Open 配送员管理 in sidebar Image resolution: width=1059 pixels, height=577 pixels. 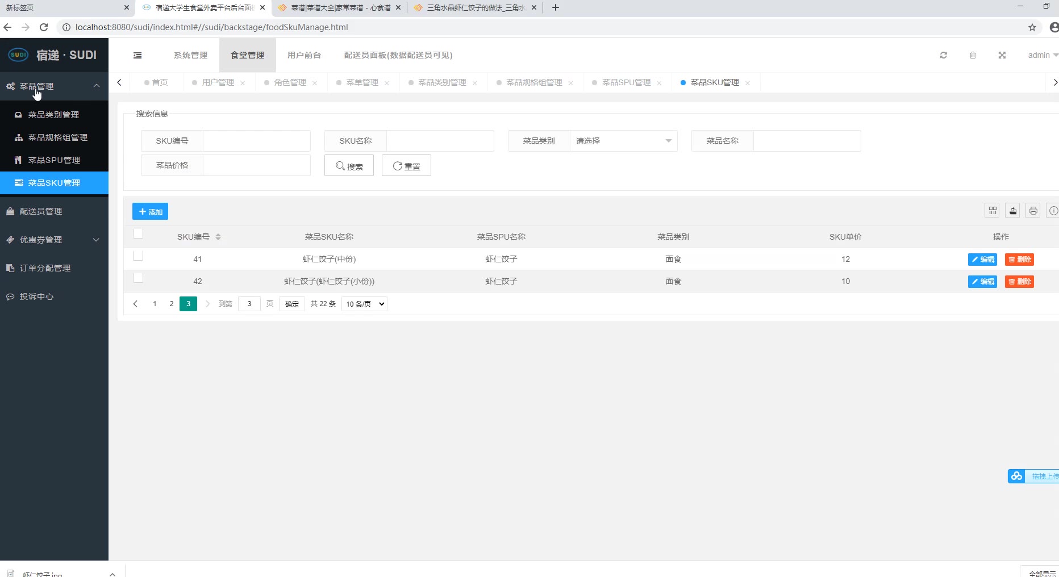(x=54, y=211)
